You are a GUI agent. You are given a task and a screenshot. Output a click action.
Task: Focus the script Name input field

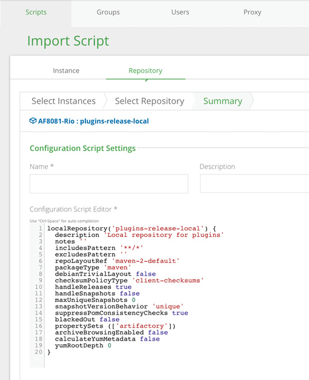[109, 184]
